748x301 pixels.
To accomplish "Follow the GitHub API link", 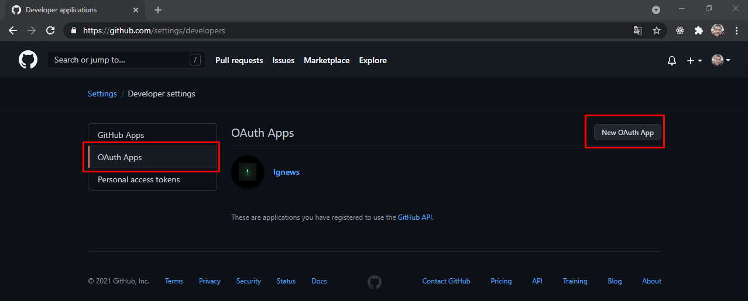I will [415, 217].
